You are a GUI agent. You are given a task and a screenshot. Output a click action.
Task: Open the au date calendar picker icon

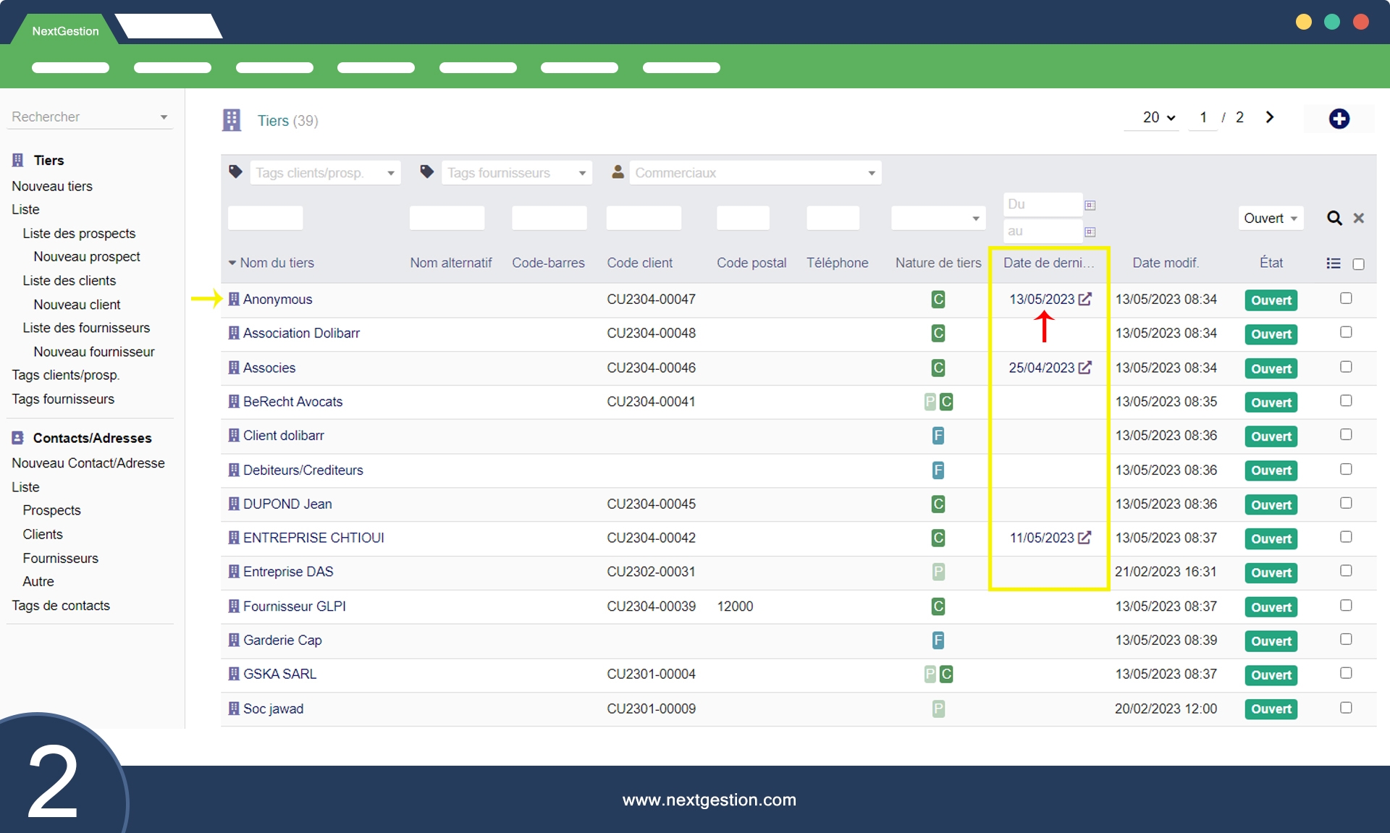coord(1090,232)
